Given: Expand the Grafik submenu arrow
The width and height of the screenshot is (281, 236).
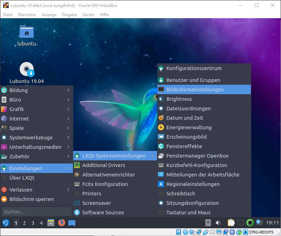Looking at the screenshot, I should (68, 109).
